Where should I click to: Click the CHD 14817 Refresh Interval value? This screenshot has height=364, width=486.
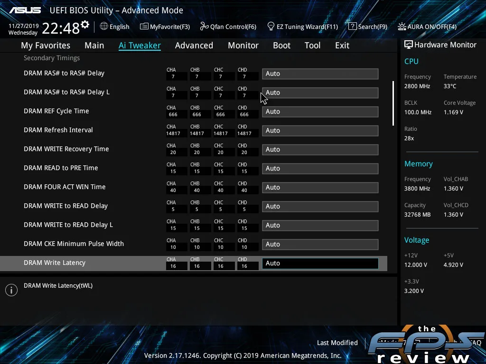coord(244,133)
